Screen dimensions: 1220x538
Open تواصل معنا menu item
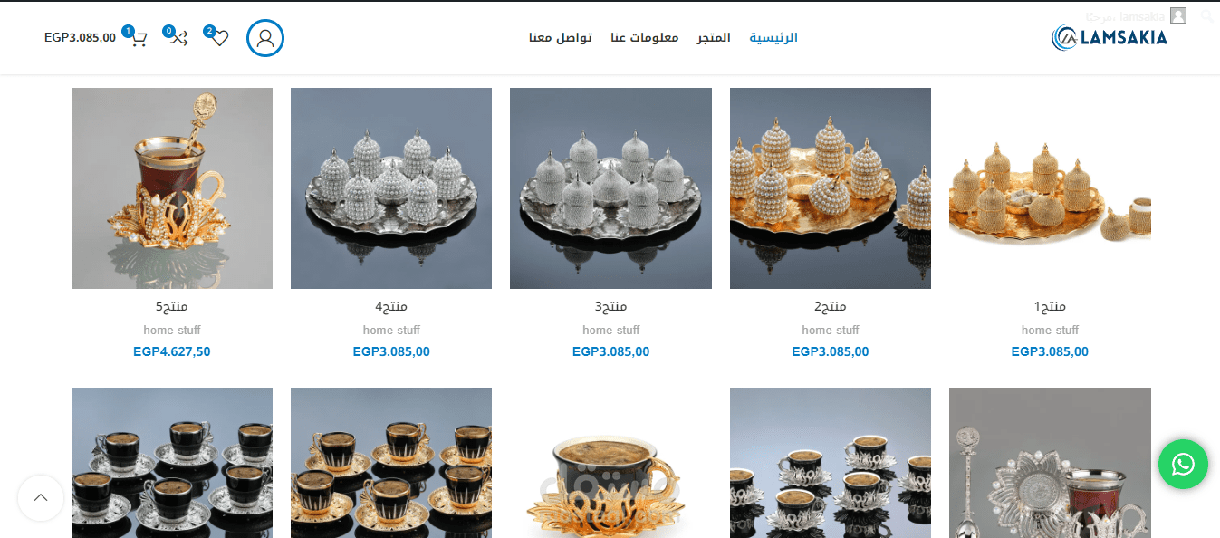click(x=561, y=38)
